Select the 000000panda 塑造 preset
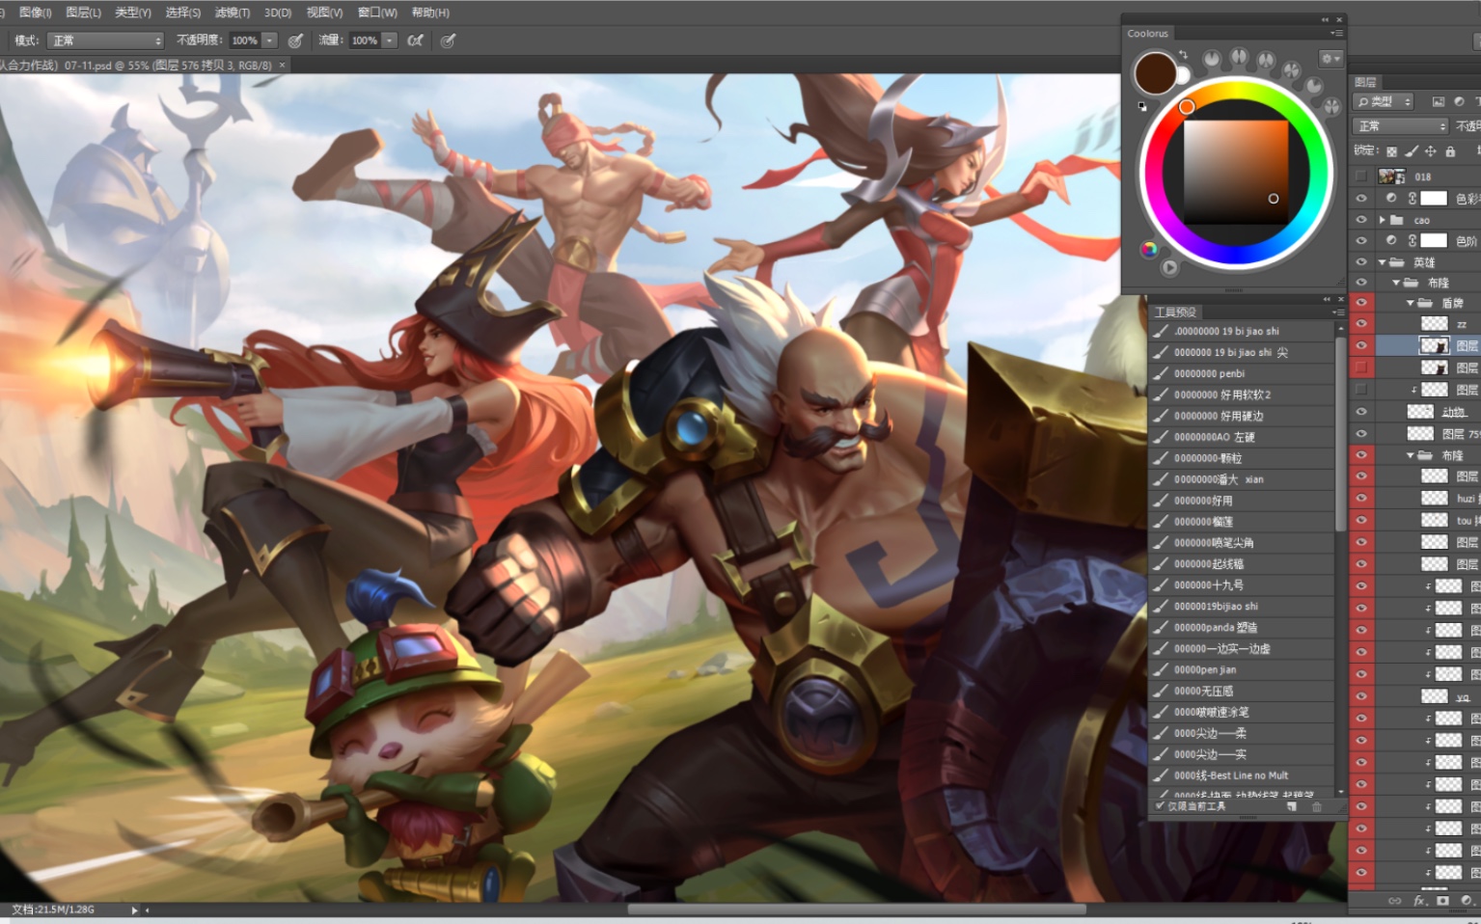Screen dimensions: 1481x924 pos(1242,627)
